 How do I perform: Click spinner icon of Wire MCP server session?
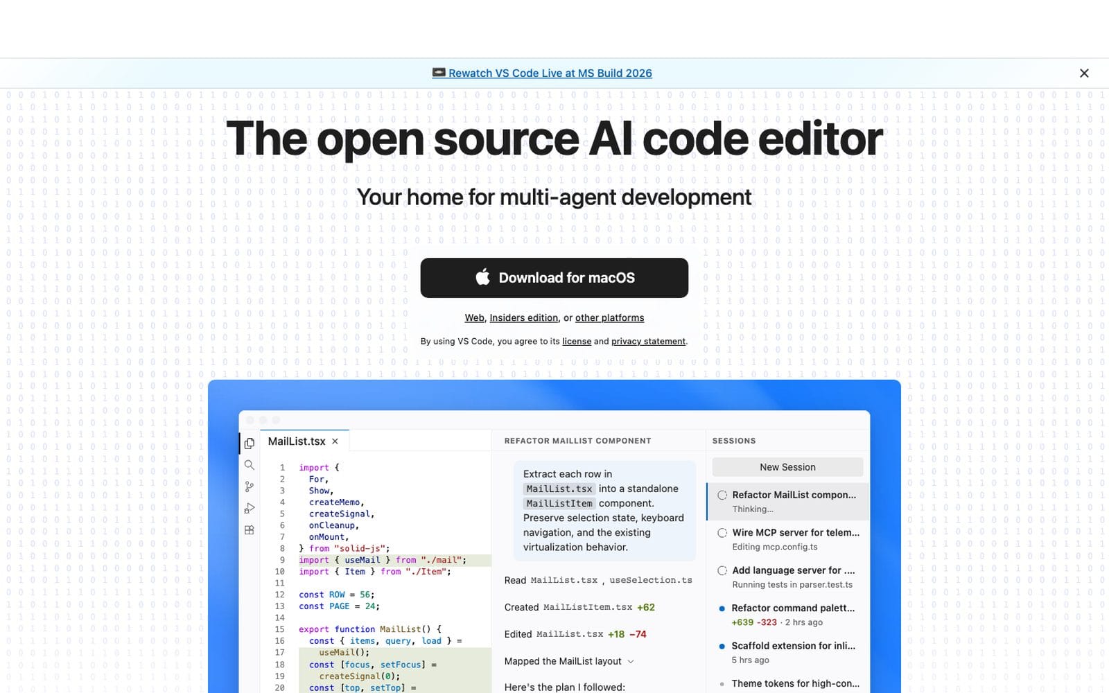tap(722, 533)
